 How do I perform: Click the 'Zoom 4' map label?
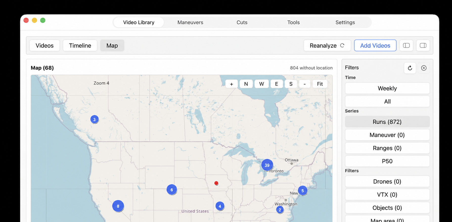point(101,83)
